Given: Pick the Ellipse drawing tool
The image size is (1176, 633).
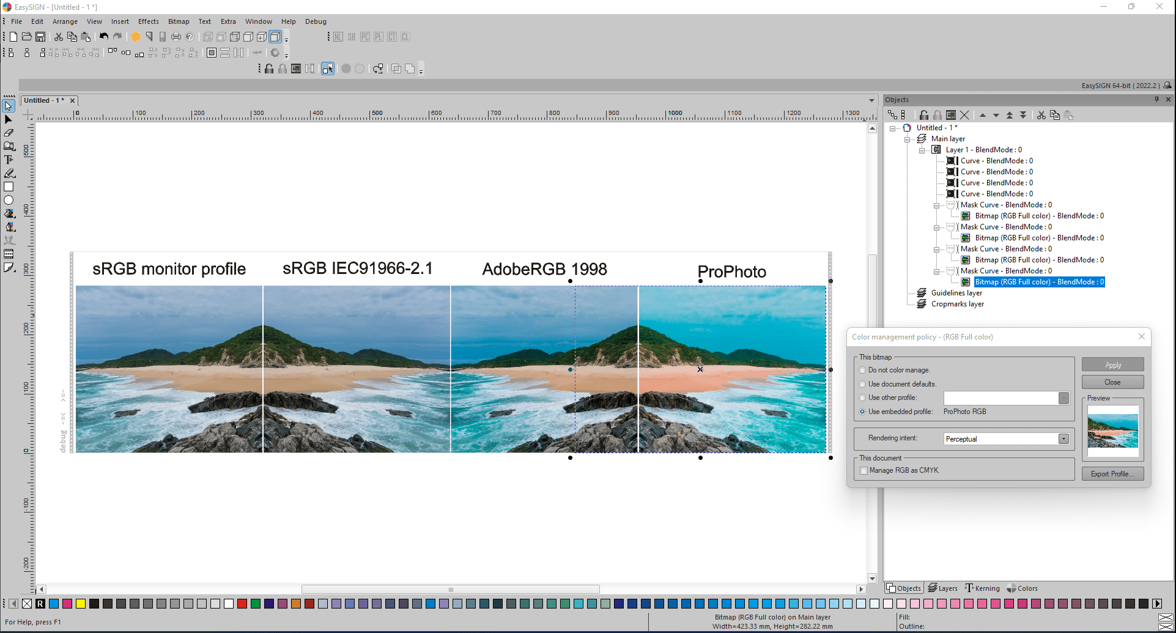Looking at the screenshot, I should coord(9,200).
